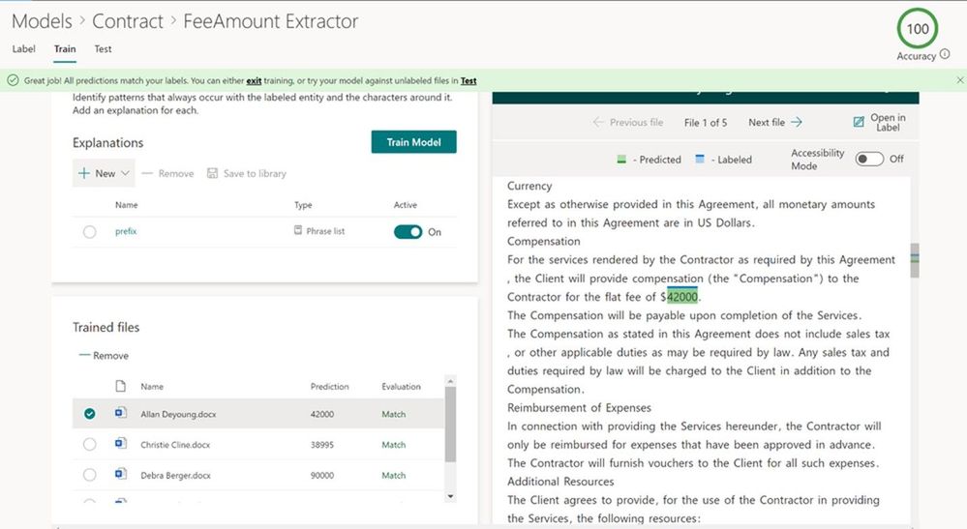Click Remove in the Explanations toolbar
967x529 pixels.
[x=167, y=174]
